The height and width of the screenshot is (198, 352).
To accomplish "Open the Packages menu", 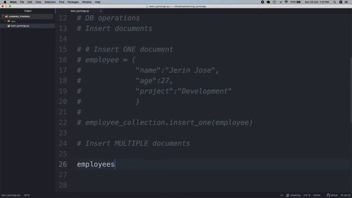I will pyautogui.click(x=73, y=2).
